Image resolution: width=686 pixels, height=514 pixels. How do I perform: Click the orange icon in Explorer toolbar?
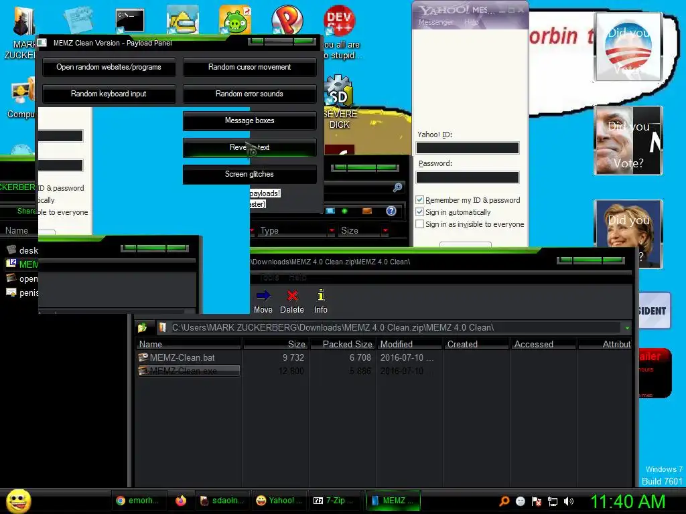click(x=367, y=211)
